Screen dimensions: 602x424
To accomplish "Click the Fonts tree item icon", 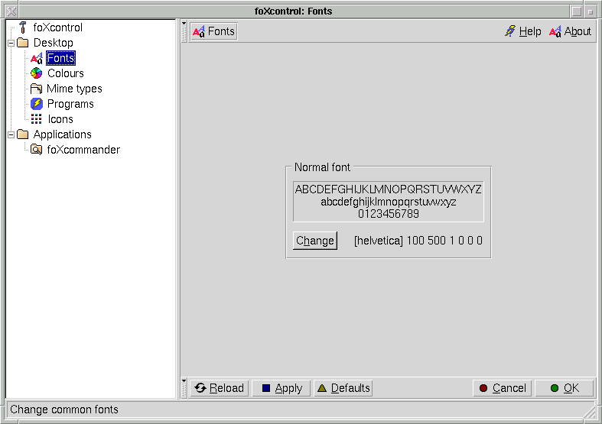I will tap(37, 58).
